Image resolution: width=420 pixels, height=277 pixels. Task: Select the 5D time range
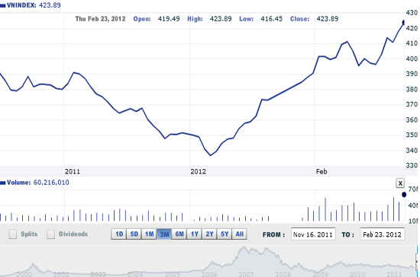point(134,234)
